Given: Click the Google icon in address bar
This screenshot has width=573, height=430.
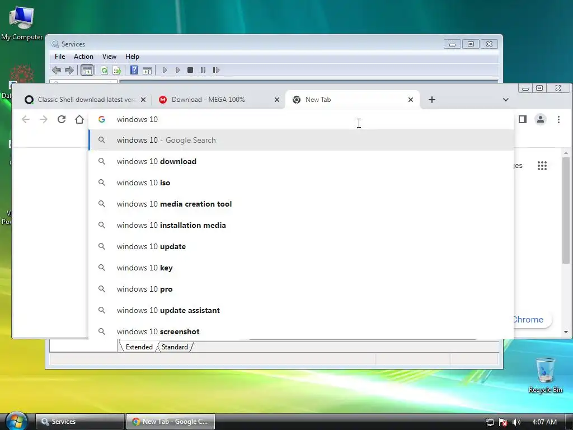Looking at the screenshot, I should click(102, 119).
